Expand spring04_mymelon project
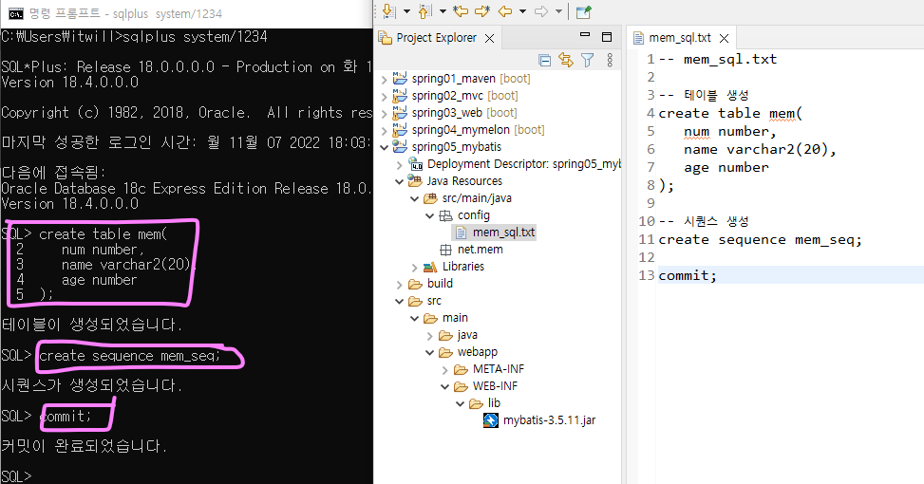The width and height of the screenshot is (924, 484). pyautogui.click(x=385, y=130)
